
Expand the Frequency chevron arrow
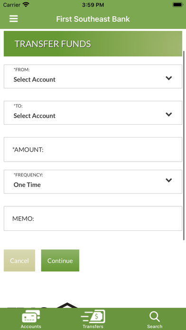pyautogui.click(x=169, y=180)
